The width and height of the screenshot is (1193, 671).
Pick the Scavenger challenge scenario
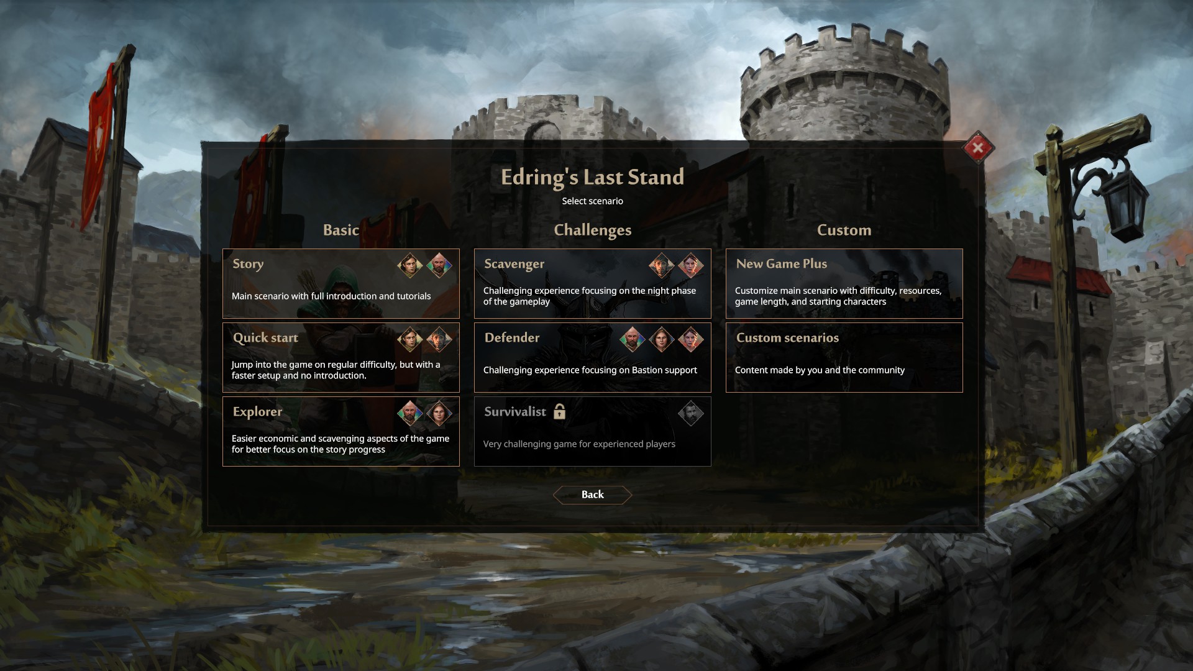point(593,284)
